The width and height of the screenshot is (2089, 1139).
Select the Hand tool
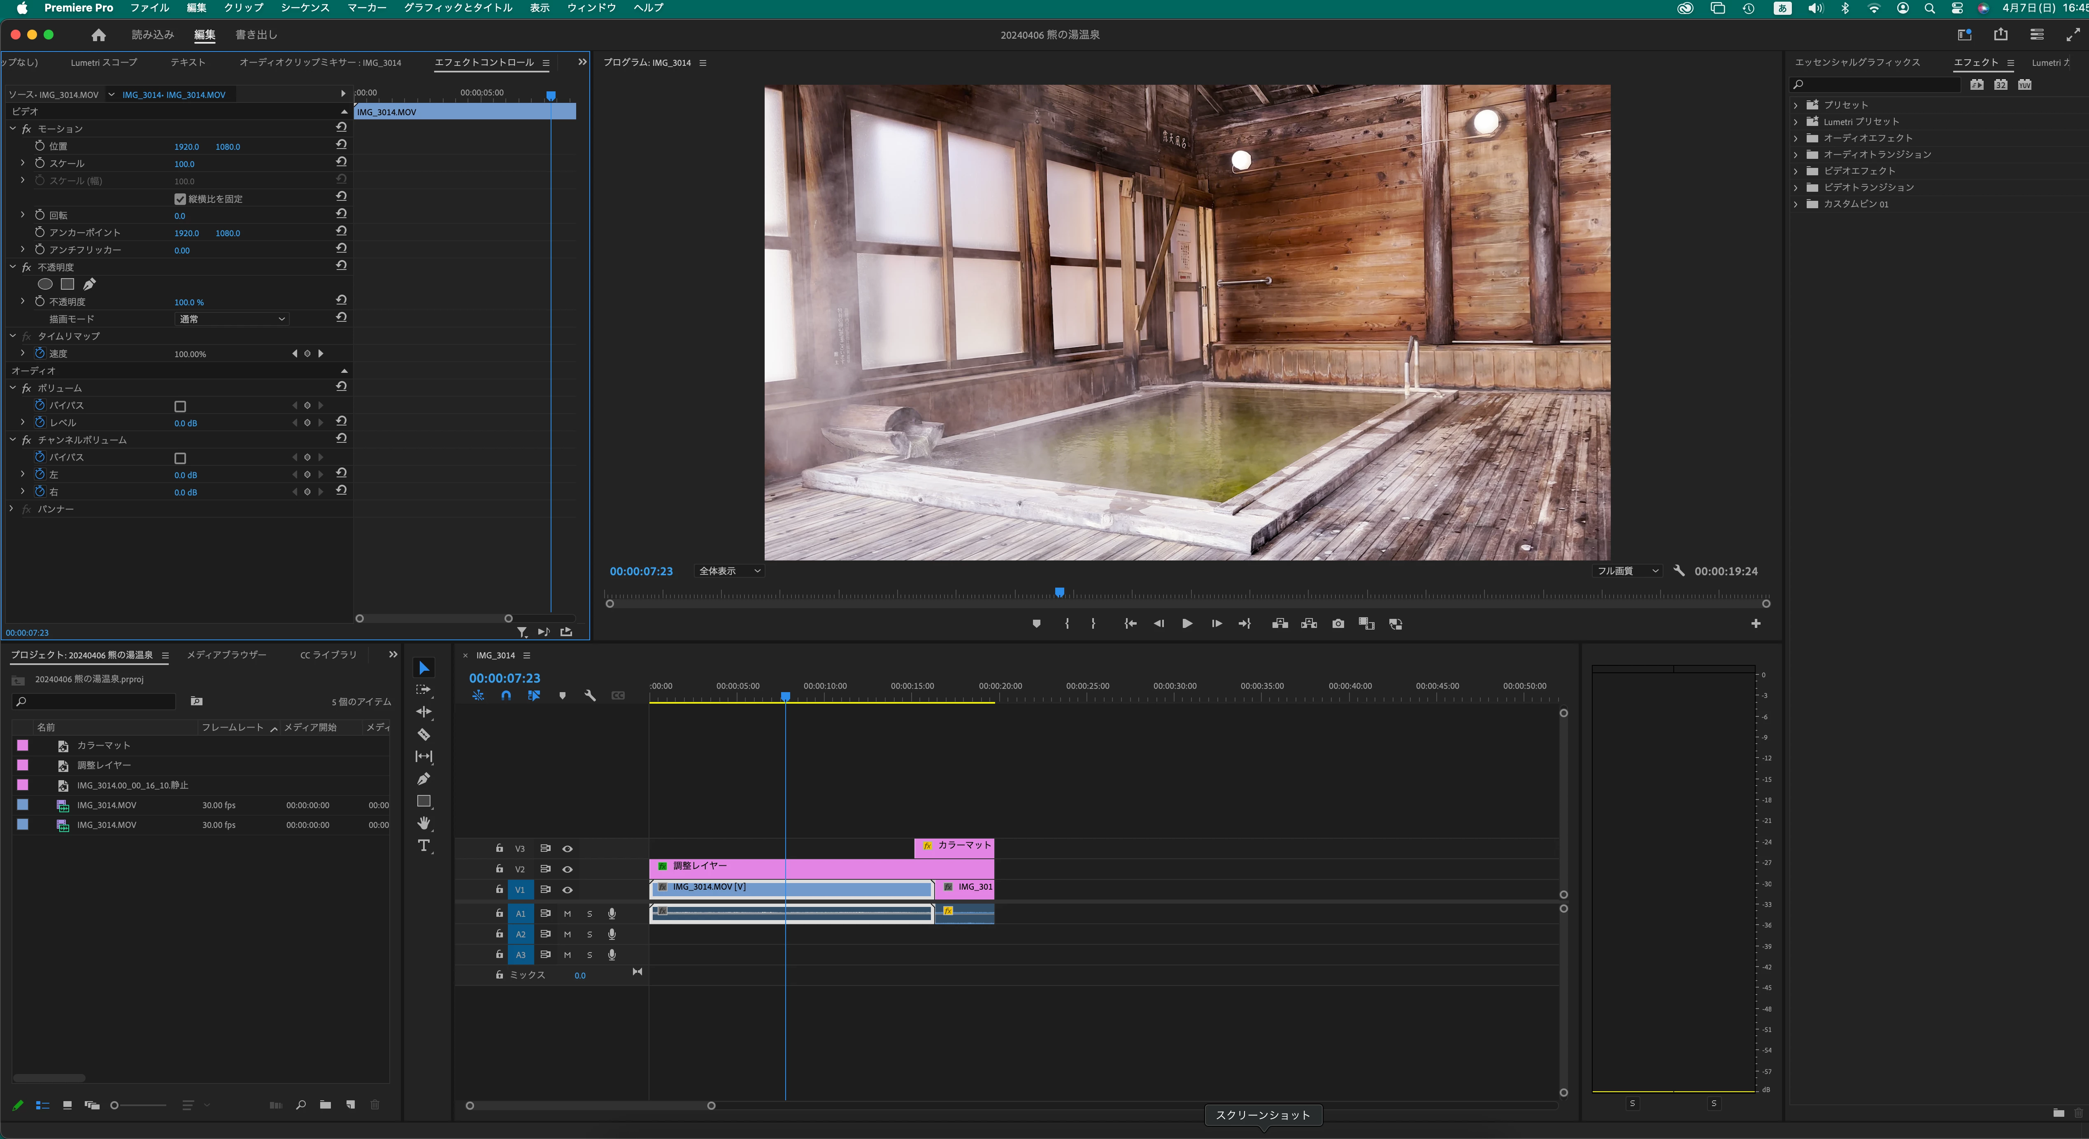tap(423, 823)
